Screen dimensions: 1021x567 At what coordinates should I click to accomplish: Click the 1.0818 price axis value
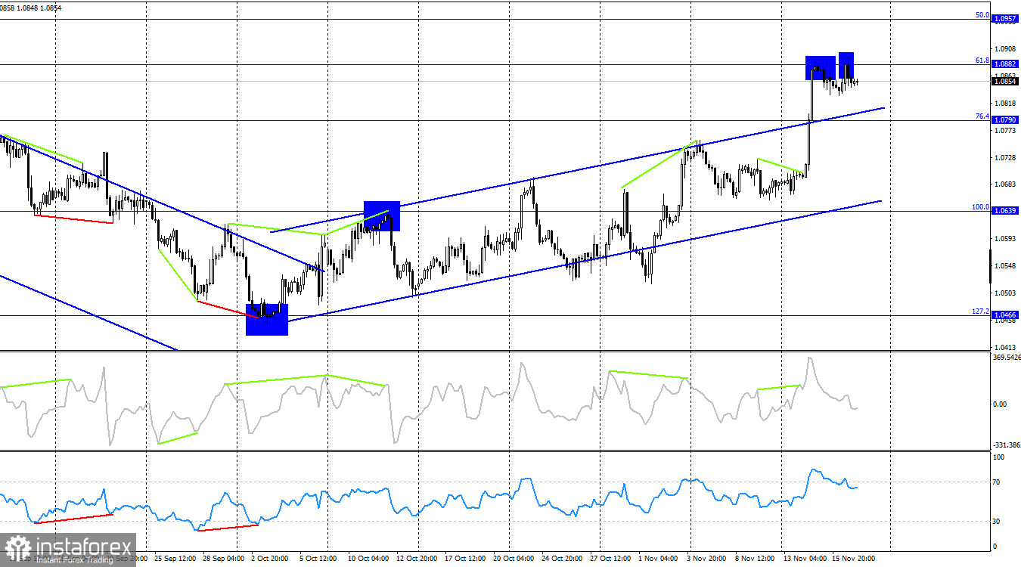(1005, 103)
